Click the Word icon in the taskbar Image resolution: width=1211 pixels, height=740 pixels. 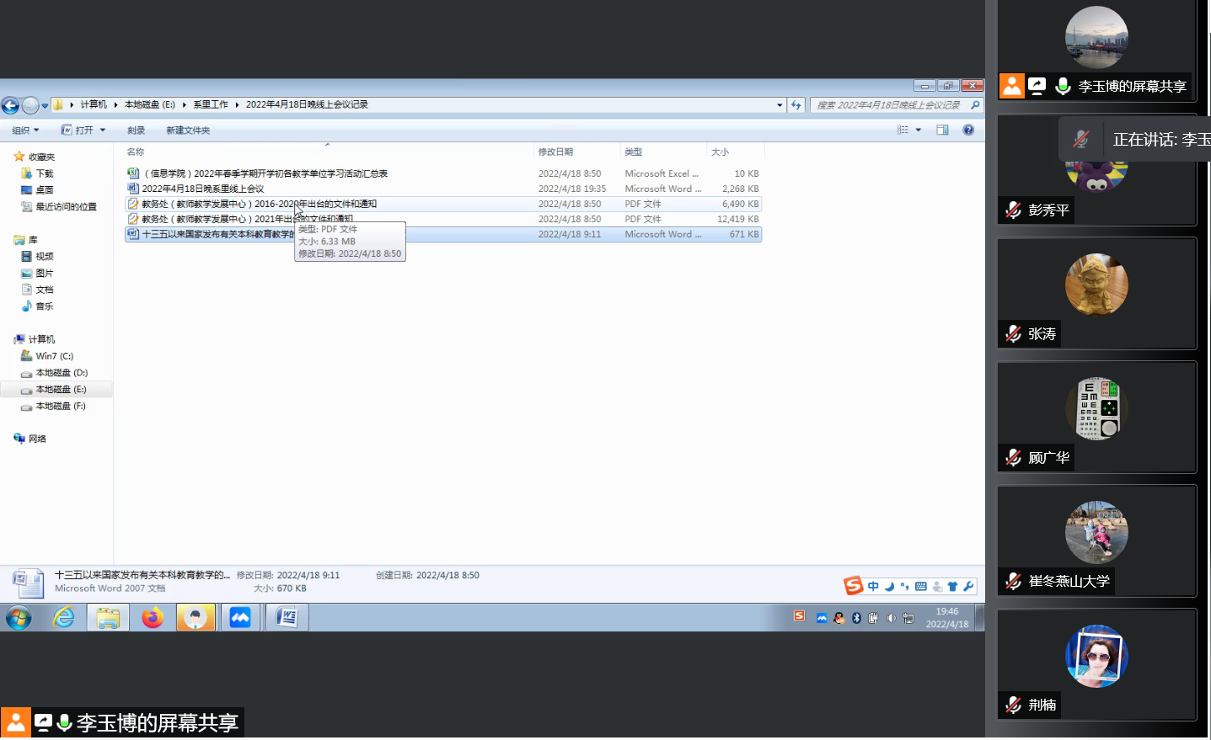tap(287, 618)
